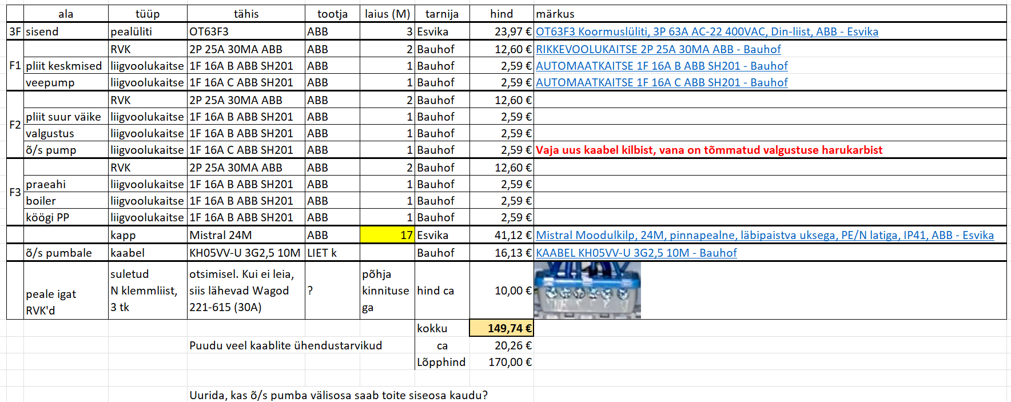1011x402 pixels.
Task: Select the orange total cell 149,74 €
Action: (x=501, y=328)
